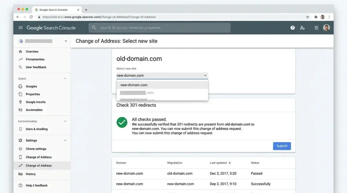The height and width of the screenshot is (193, 347).
Task: Open the Google apps grid
Action: point(316,28)
